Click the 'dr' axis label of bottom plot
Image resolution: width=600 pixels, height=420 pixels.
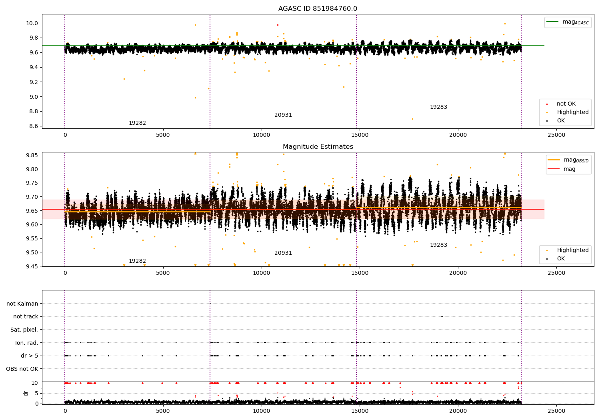click(26, 393)
